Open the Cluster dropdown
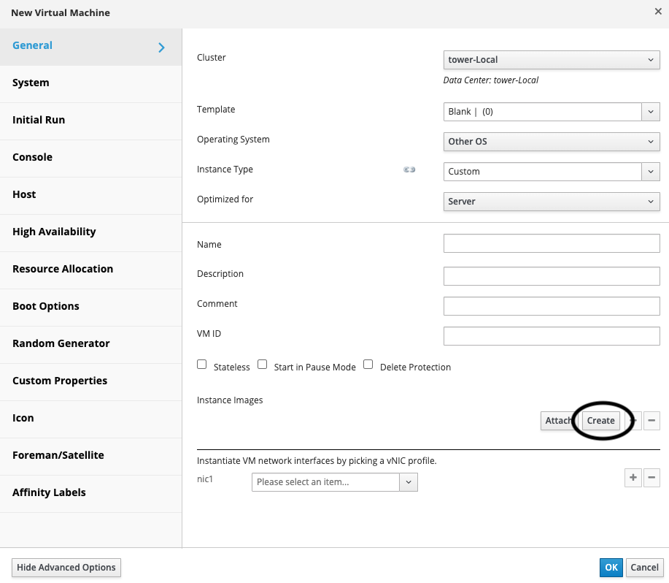 point(551,60)
